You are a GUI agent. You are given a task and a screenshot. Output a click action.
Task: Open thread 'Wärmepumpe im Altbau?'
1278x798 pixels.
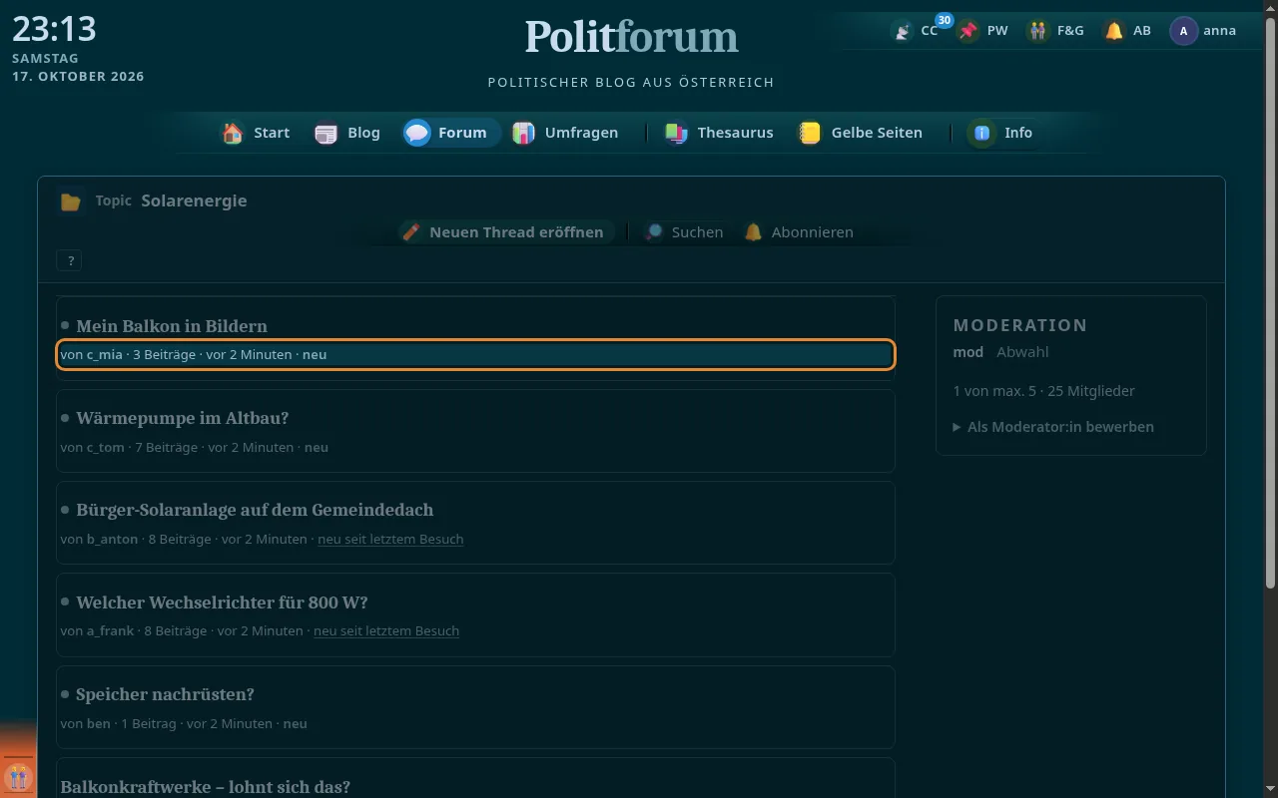click(182, 418)
